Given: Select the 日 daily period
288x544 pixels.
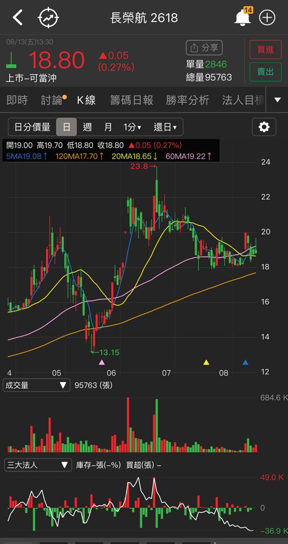Looking at the screenshot, I should coord(67,127).
